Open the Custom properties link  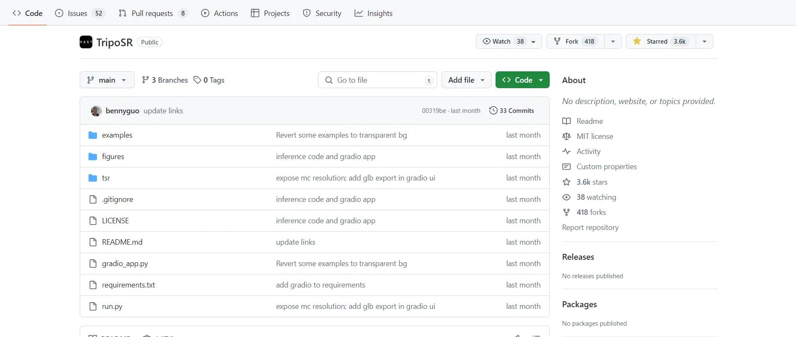[600, 167]
